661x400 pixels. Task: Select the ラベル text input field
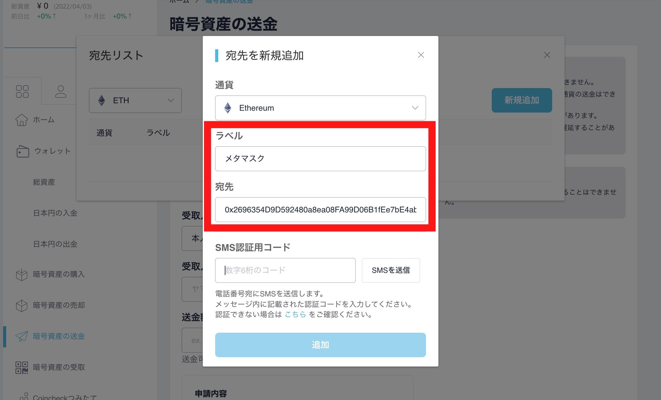pyautogui.click(x=320, y=158)
